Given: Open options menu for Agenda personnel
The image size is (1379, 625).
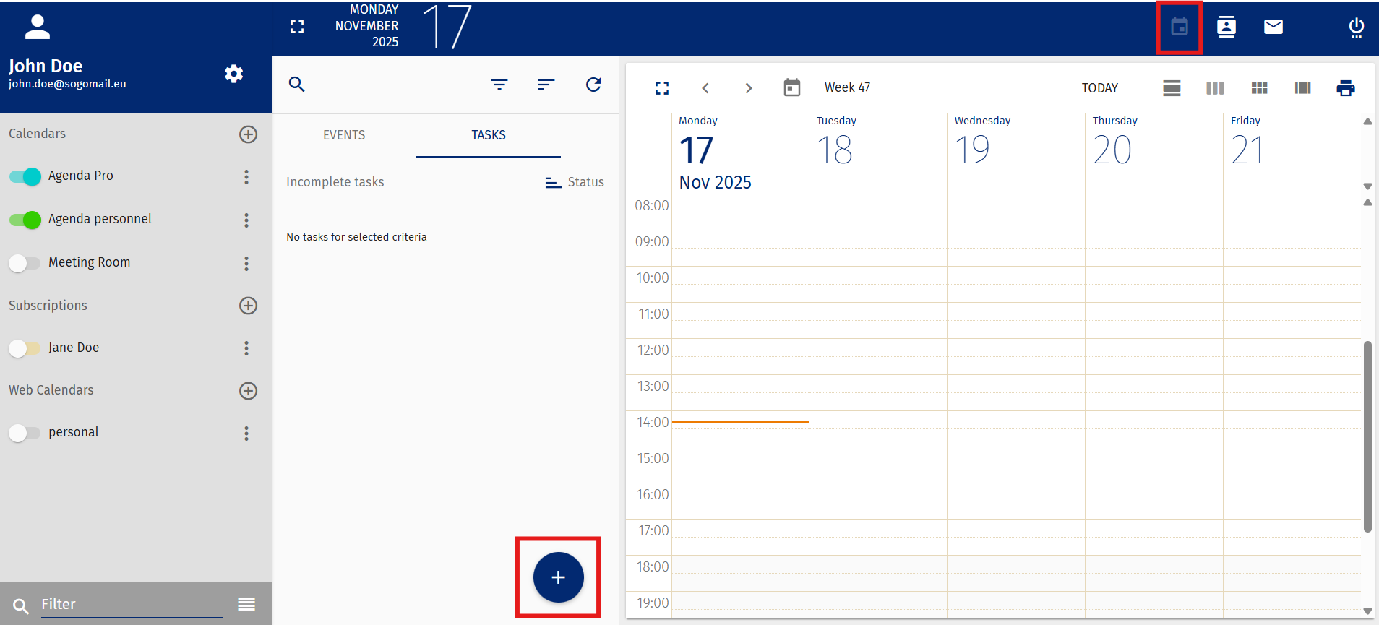Looking at the screenshot, I should tap(246, 220).
